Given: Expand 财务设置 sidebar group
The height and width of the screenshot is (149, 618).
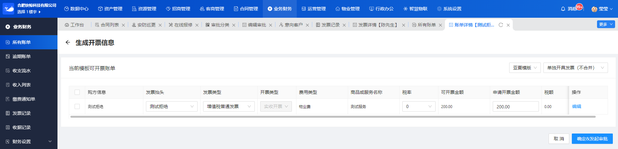Looking at the screenshot, I should 29,142.
